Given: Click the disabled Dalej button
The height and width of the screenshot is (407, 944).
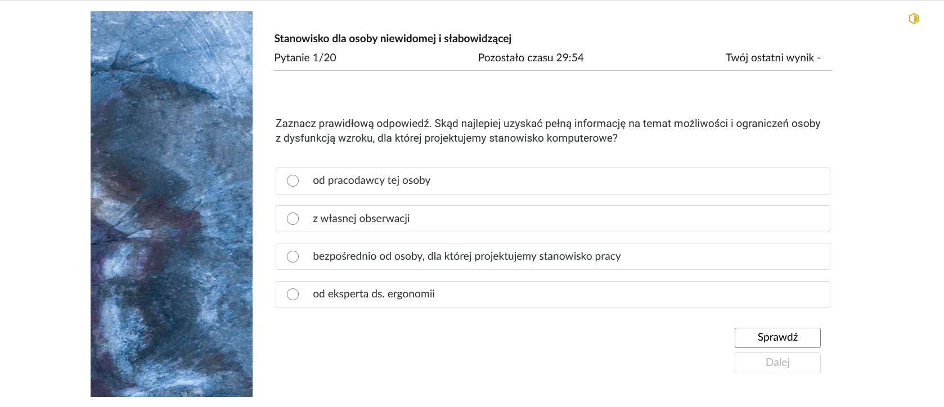Looking at the screenshot, I should pos(777,362).
